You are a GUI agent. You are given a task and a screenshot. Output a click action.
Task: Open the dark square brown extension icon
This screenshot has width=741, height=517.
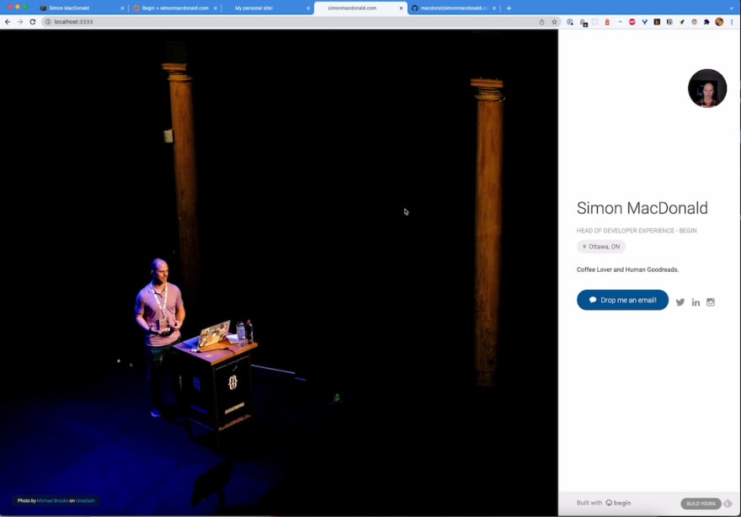(x=657, y=22)
